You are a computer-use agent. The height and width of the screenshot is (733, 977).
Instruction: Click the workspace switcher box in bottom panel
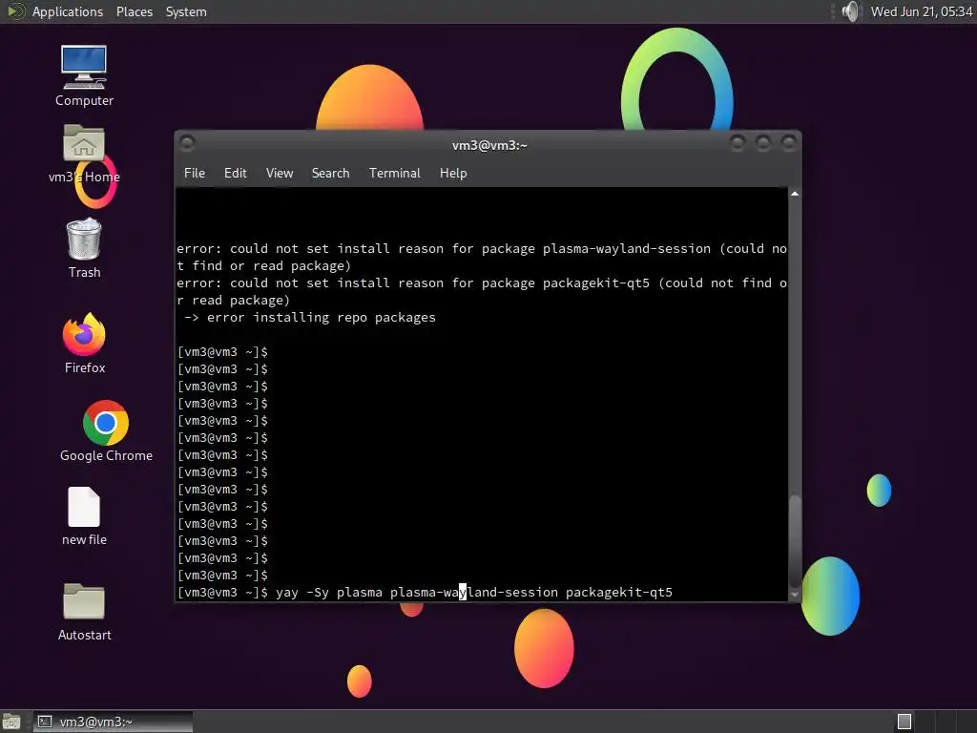[x=904, y=722]
